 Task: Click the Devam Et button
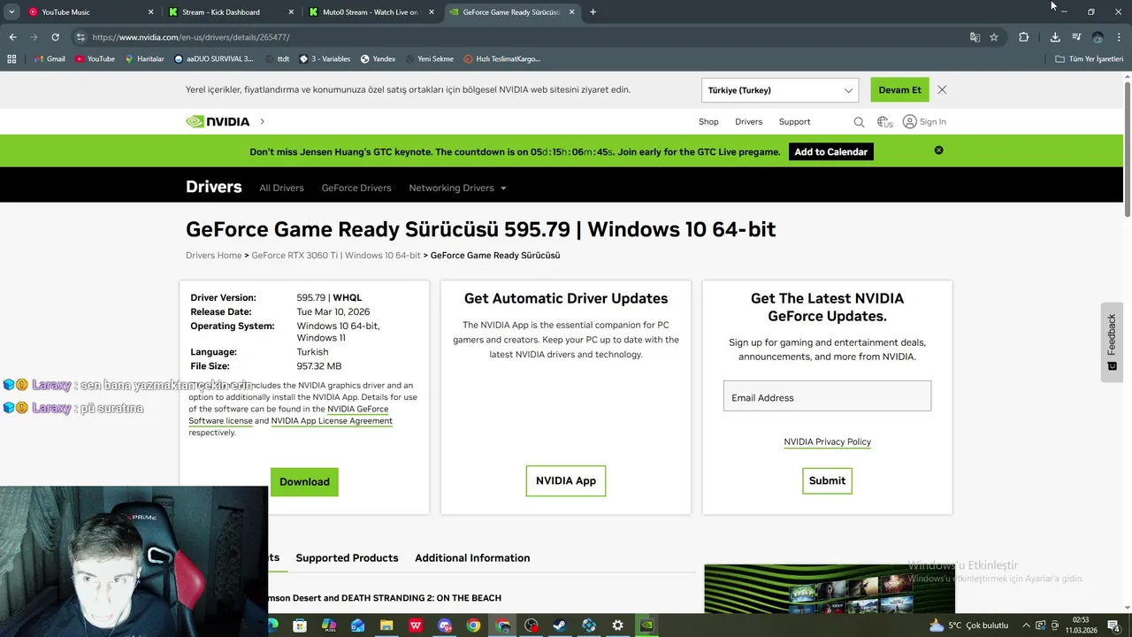899,90
